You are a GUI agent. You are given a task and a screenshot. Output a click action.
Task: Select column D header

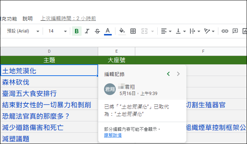tap(49, 51)
